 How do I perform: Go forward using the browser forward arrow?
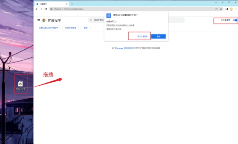point(41,9)
